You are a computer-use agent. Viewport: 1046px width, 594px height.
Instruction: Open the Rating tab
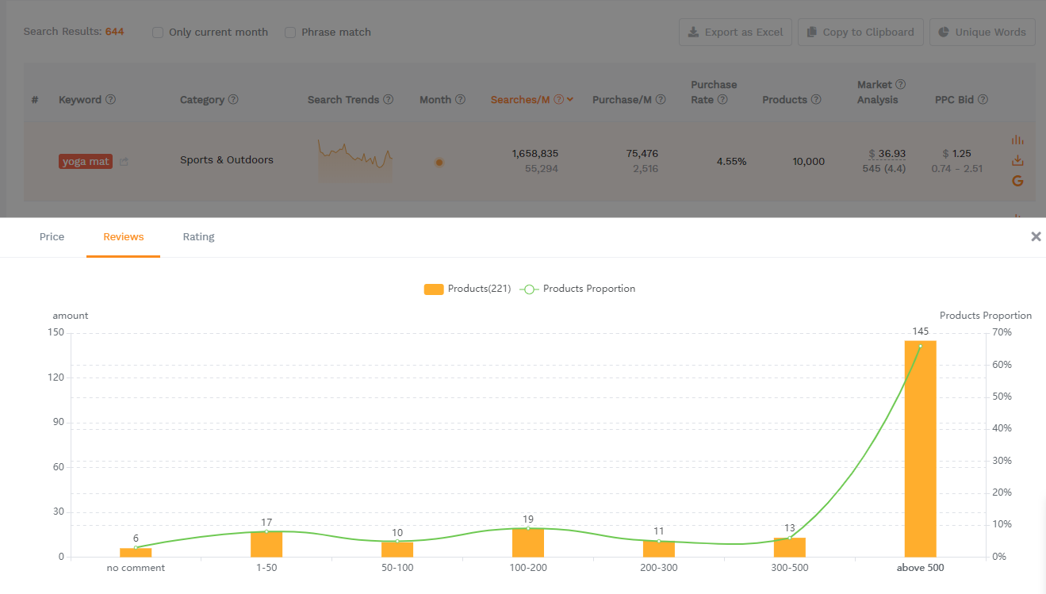point(198,237)
